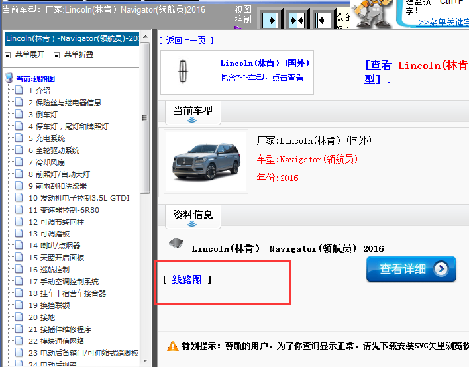Click the Lincoln brand logo emblem
The width and height of the screenshot is (469, 367).
click(x=183, y=71)
